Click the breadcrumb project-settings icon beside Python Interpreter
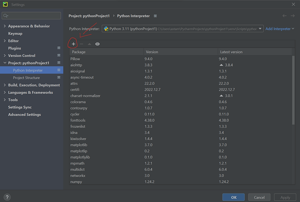Viewport: 300px width, 202px height. point(156,16)
